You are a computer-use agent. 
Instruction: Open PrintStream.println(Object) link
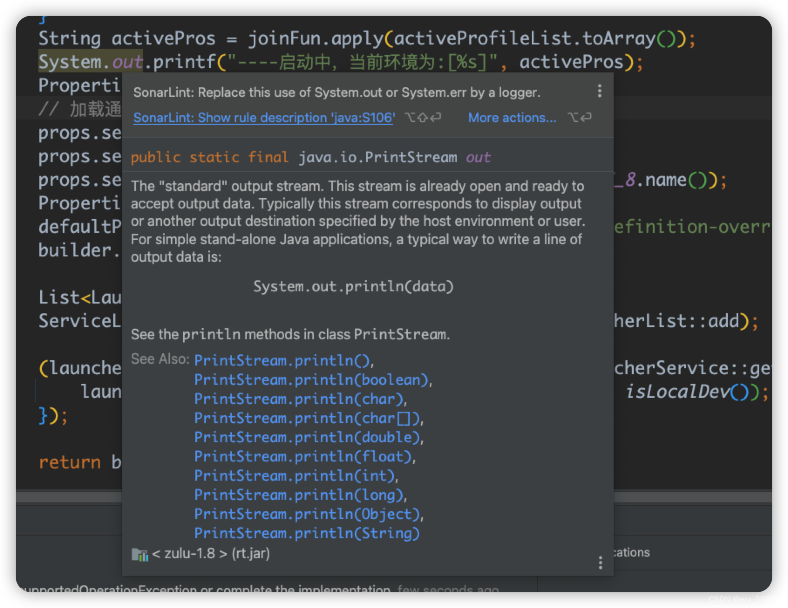(307, 514)
